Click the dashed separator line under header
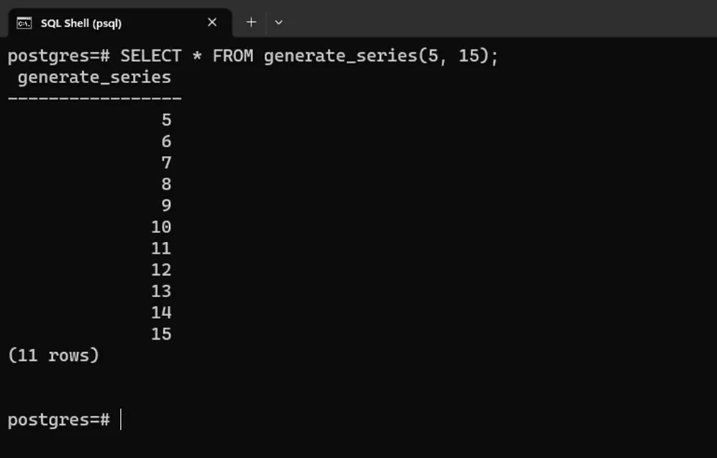Screen dimensions: 717x458 94,98
